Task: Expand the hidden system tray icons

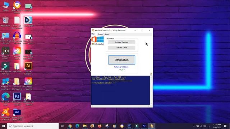Action: point(194,126)
